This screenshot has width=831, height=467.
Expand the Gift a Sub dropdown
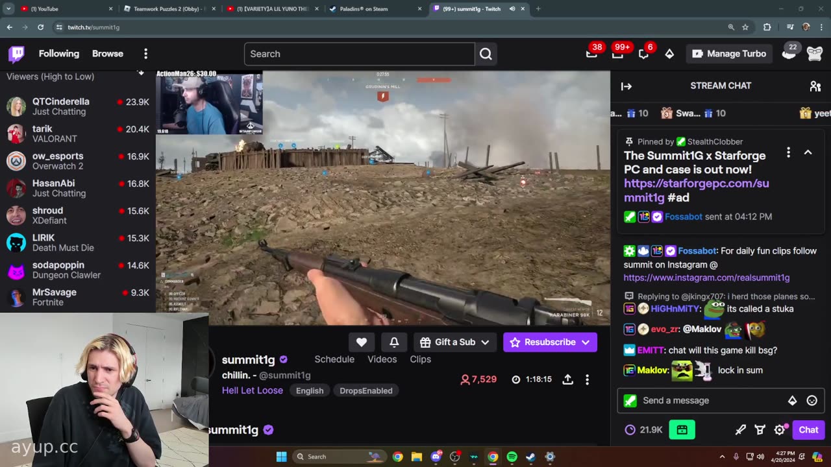tap(454, 342)
